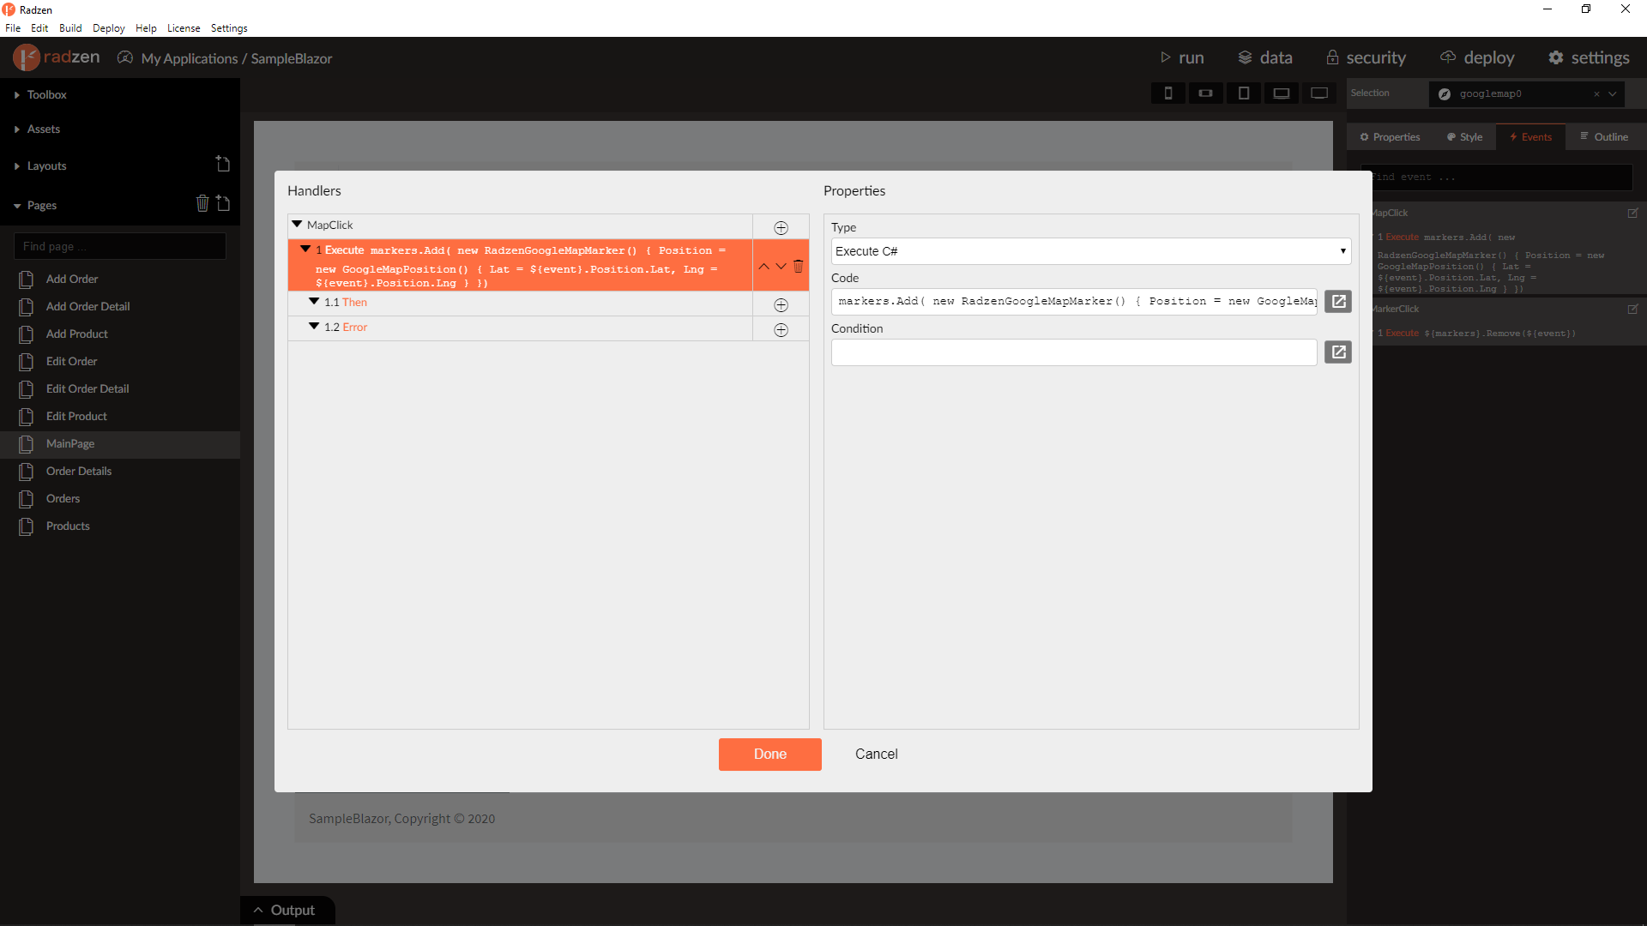Cancel the handlers dialog
The height and width of the screenshot is (926, 1647).
coord(877,755)
